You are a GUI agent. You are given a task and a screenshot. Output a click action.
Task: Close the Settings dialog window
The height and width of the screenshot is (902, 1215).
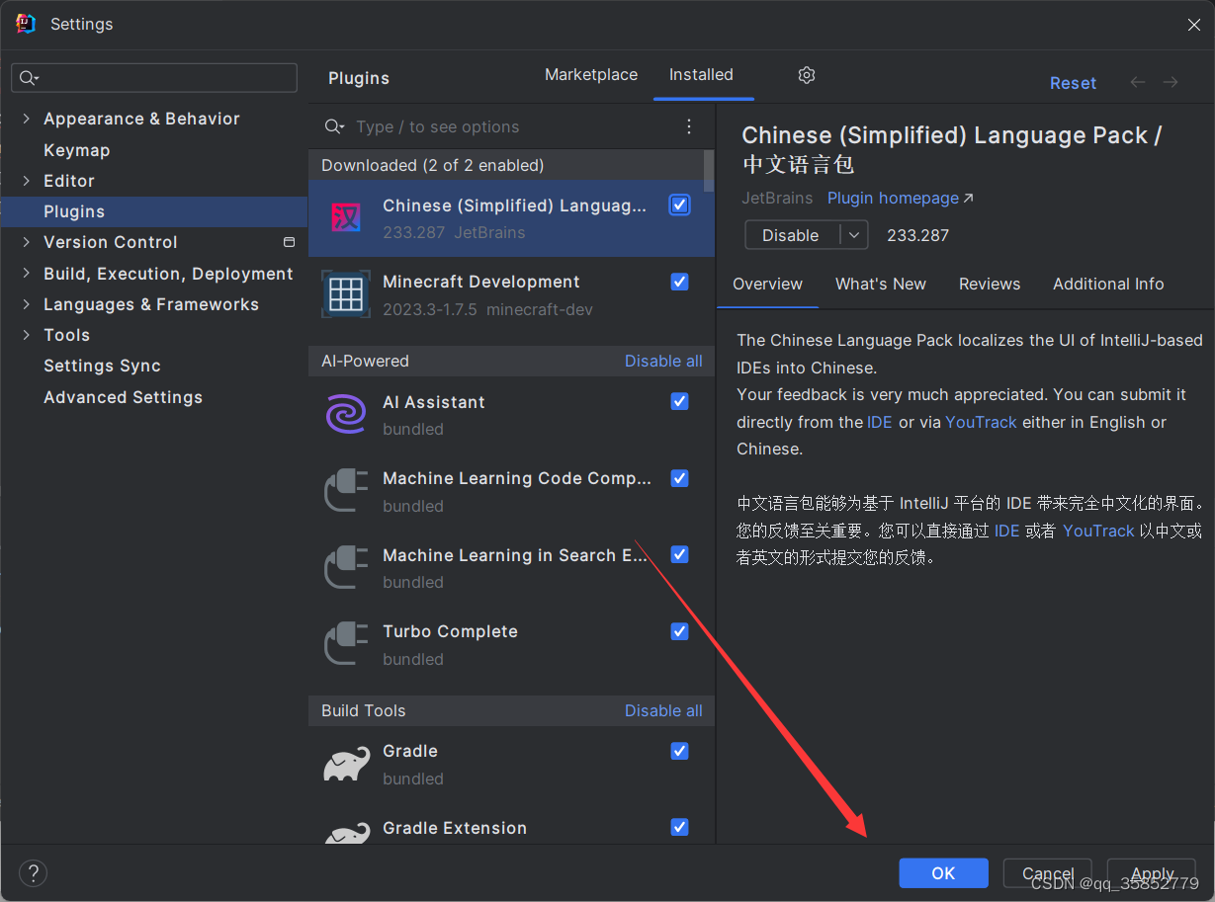(x=1194, y=25)
